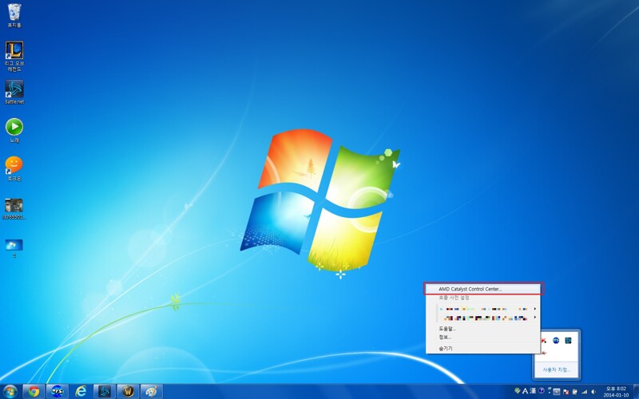Click the teal square icon in tray overflow popup
Image resolution: width=639 pixels, height=399 pixels.
tap(568, 341)
